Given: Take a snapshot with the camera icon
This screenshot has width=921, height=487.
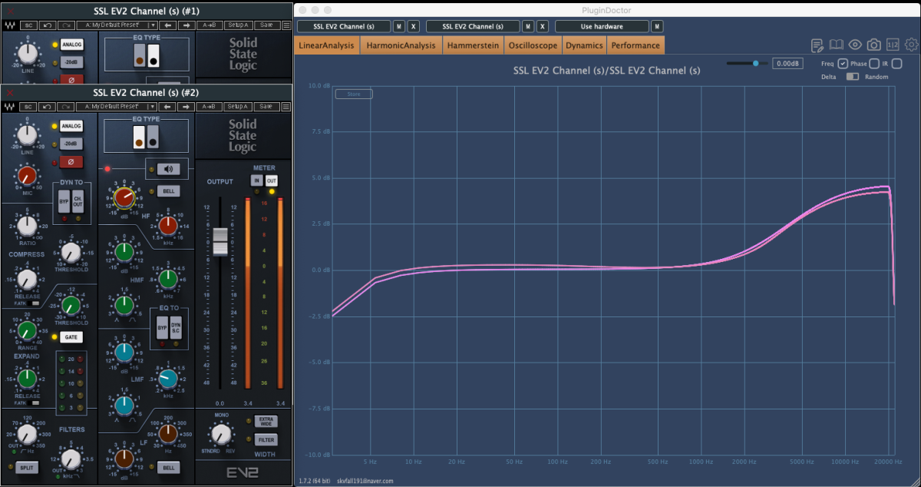Looking at the screenshot, I should tap(874, 45).
